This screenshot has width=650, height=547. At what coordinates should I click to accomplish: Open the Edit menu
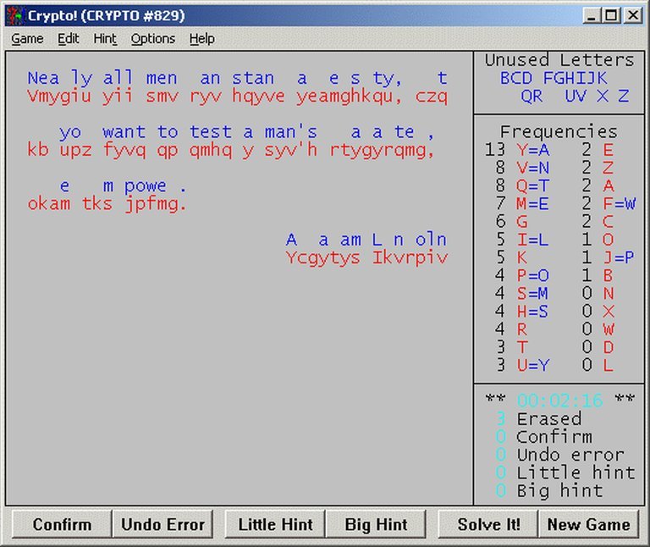[x=69, y=39]
